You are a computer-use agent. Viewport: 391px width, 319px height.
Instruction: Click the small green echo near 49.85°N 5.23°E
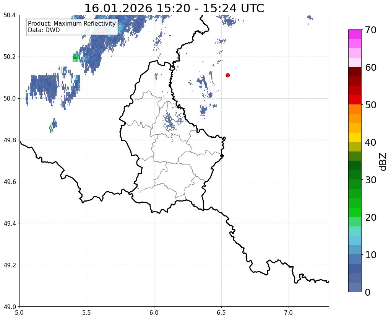coord(51,129)
